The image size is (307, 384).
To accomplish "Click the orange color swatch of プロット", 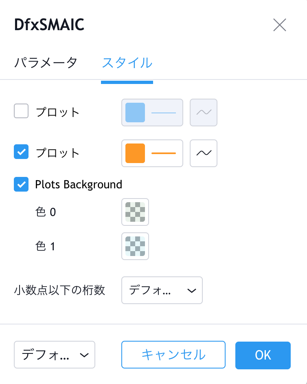I will (x=135, y=153).
